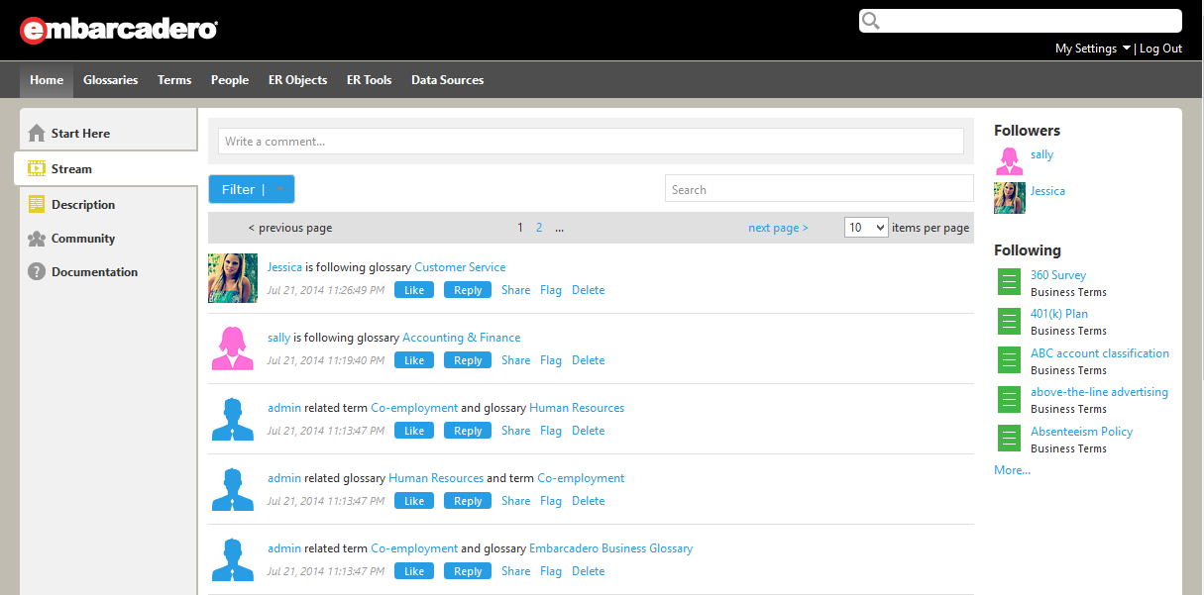Click the Start Here house icon
This screenshot has width=1204, height=595.
coord(37,133)
